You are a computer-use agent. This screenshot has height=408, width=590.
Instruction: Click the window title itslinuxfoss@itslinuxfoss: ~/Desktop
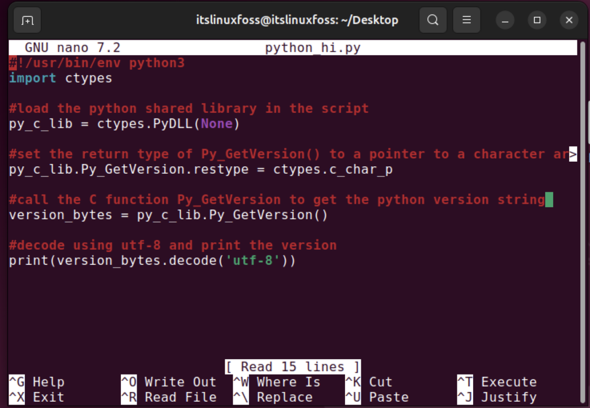coord(297,20)
